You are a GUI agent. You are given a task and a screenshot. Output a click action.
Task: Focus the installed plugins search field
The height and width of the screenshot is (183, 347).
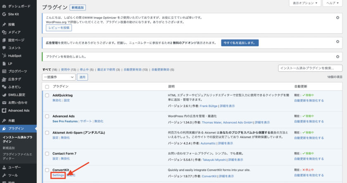310,68
